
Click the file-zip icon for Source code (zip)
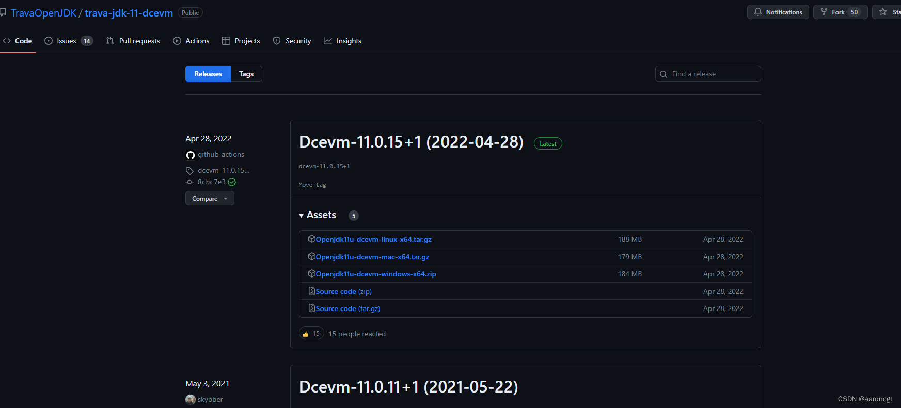point(312,291)
